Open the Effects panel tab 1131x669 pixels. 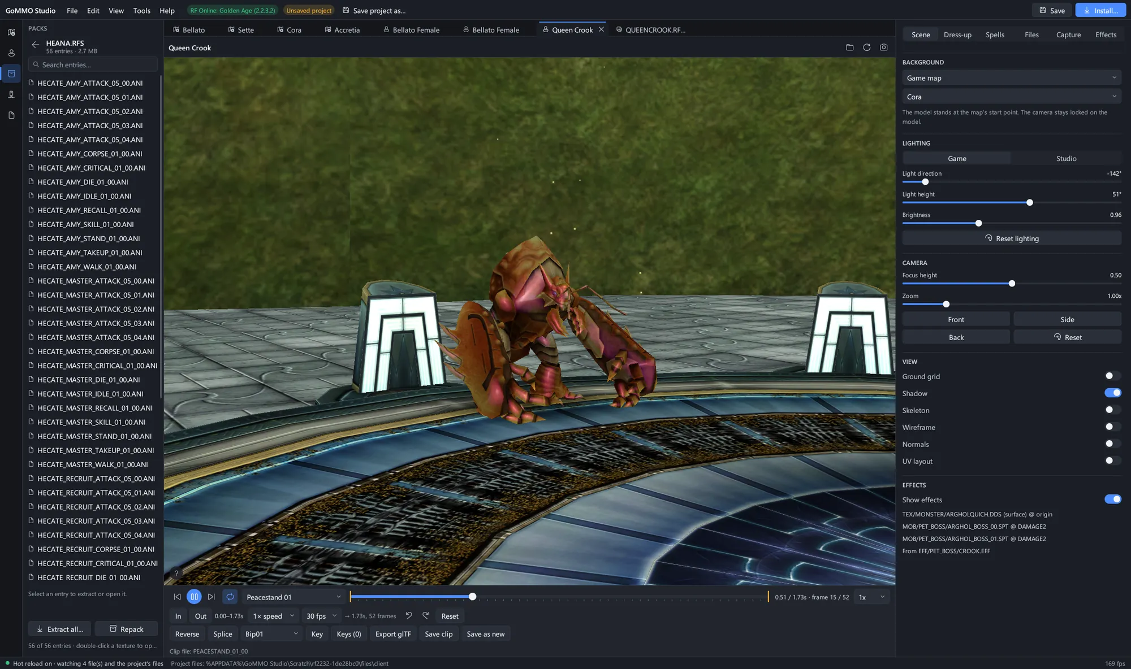tap(1106, 34)
